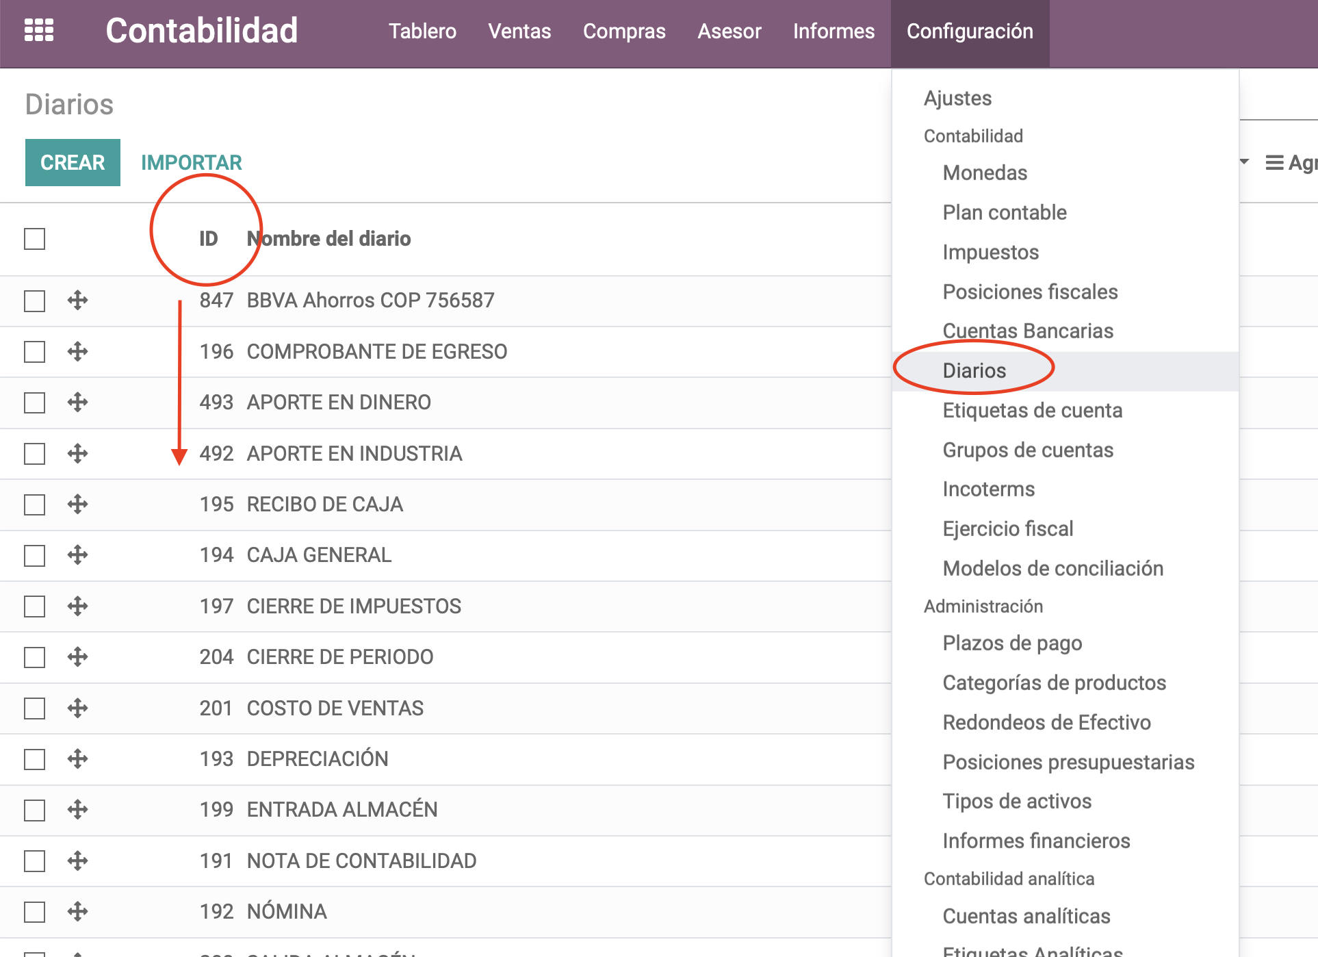Open the Asesor menu
1318x957 pixels.
(729, 31)
